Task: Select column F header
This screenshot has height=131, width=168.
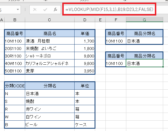Action: point(116,20)
